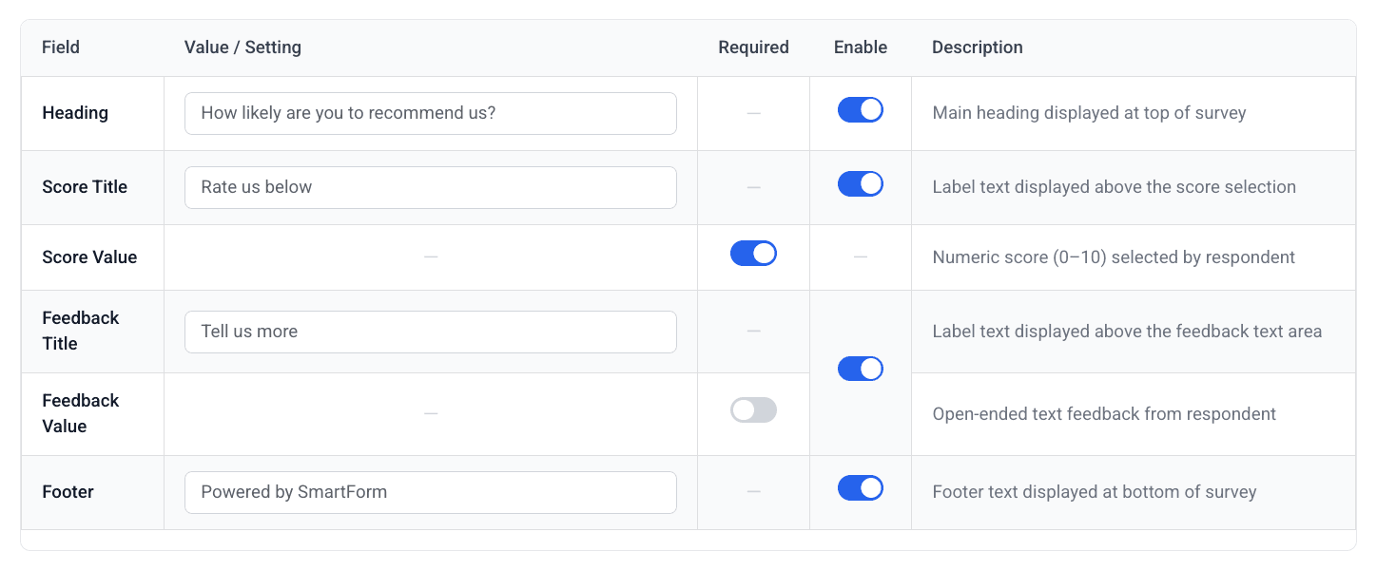Edit the Score Title input field

[x=431, y=187]
